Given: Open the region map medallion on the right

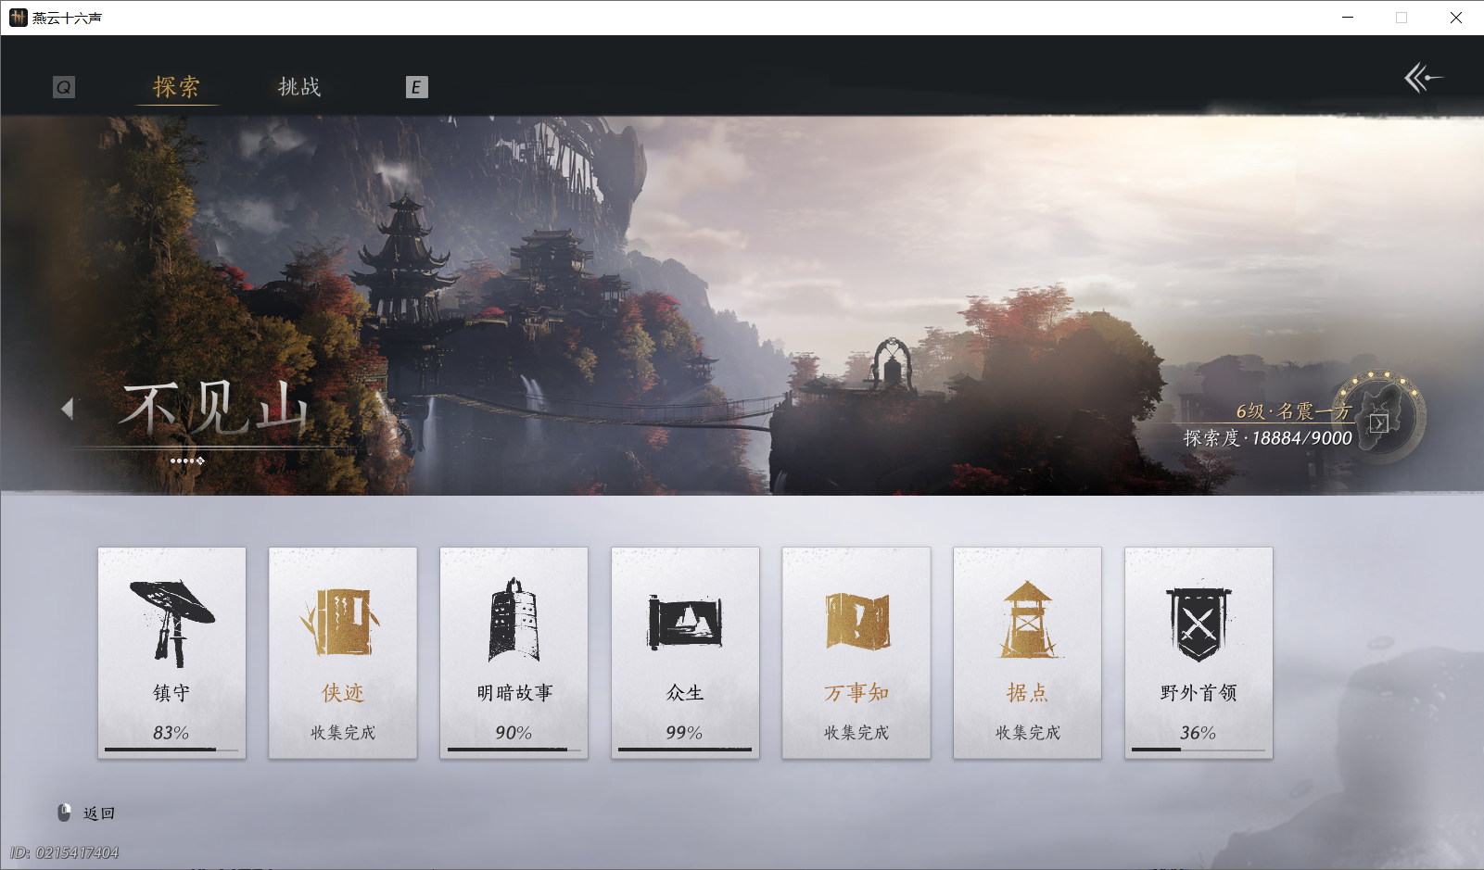Looking at the screenshot, I should (x=1377, y=420).
